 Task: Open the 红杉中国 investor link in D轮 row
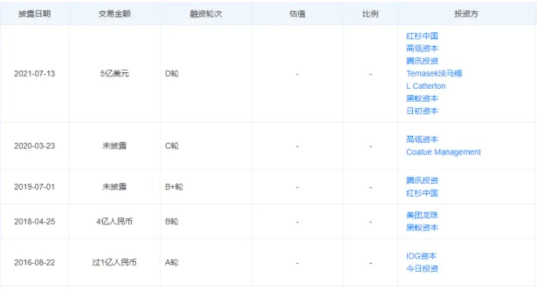[x=422, y=36]
